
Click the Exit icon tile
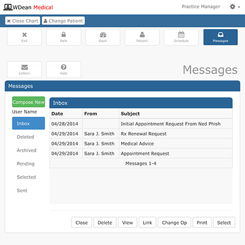pos(24,37)
